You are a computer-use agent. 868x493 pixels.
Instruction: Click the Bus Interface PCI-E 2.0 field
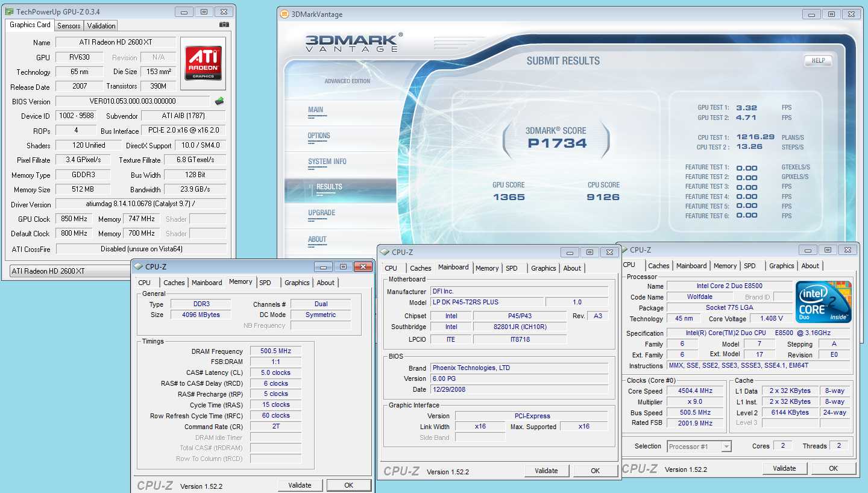pos(183,130)
